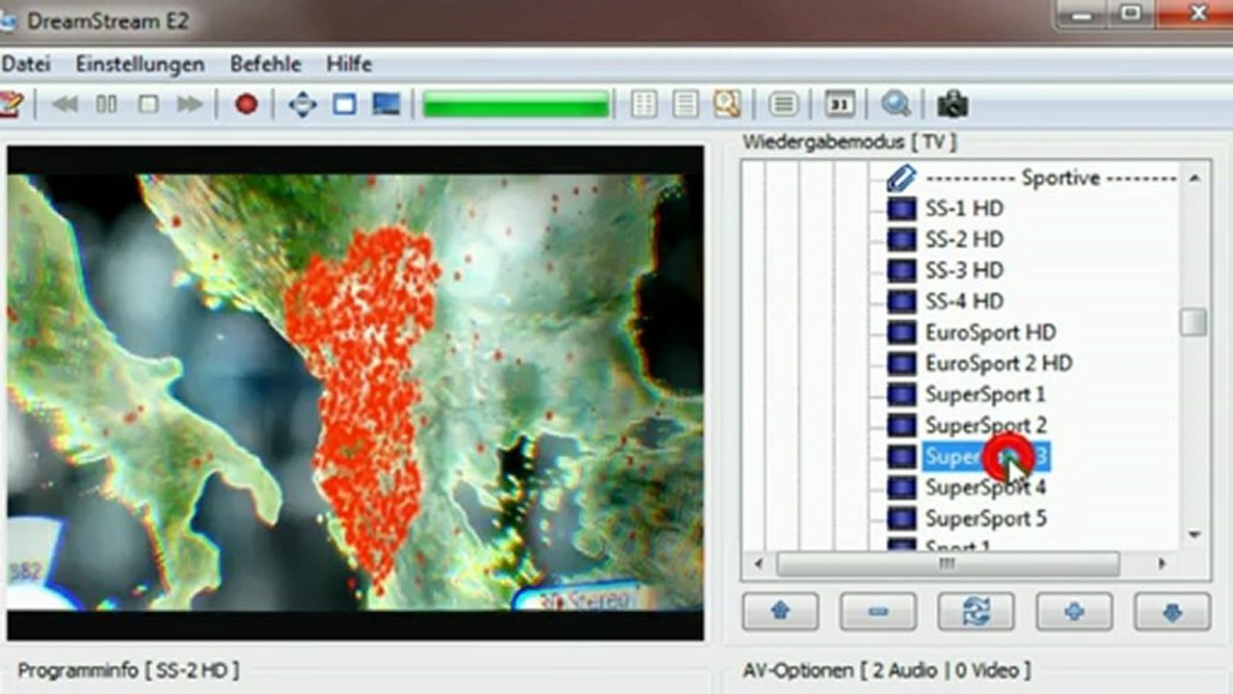Click the down arrow button below list

point(1172,611)
